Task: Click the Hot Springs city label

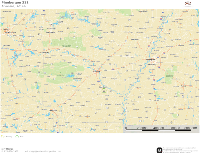Action: 77,79
